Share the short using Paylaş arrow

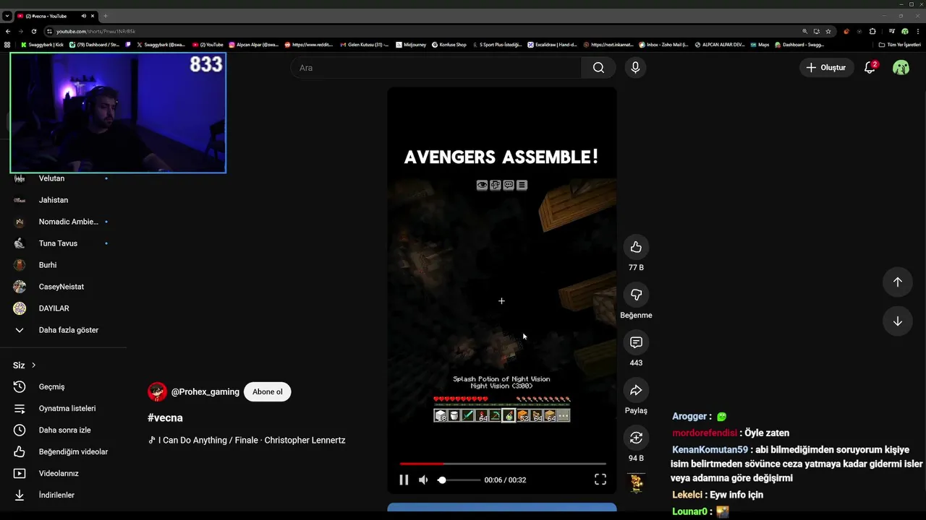point(636,390)
